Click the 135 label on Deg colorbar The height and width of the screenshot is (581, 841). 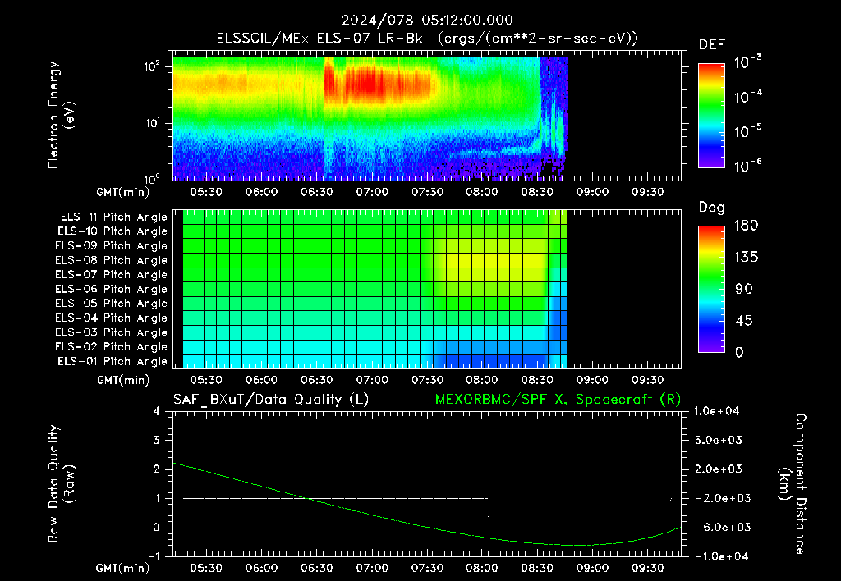746,258
